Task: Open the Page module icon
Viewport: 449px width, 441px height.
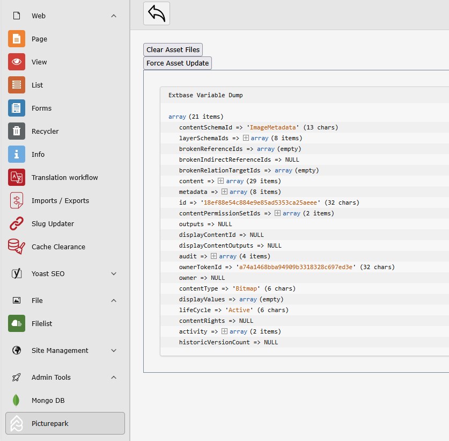Action: [17, 39]
